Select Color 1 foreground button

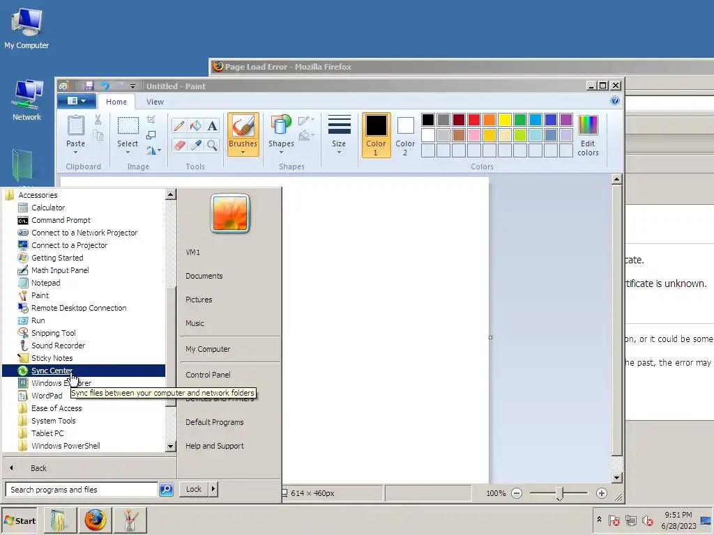pyautogui.click(x=376, y=135)
